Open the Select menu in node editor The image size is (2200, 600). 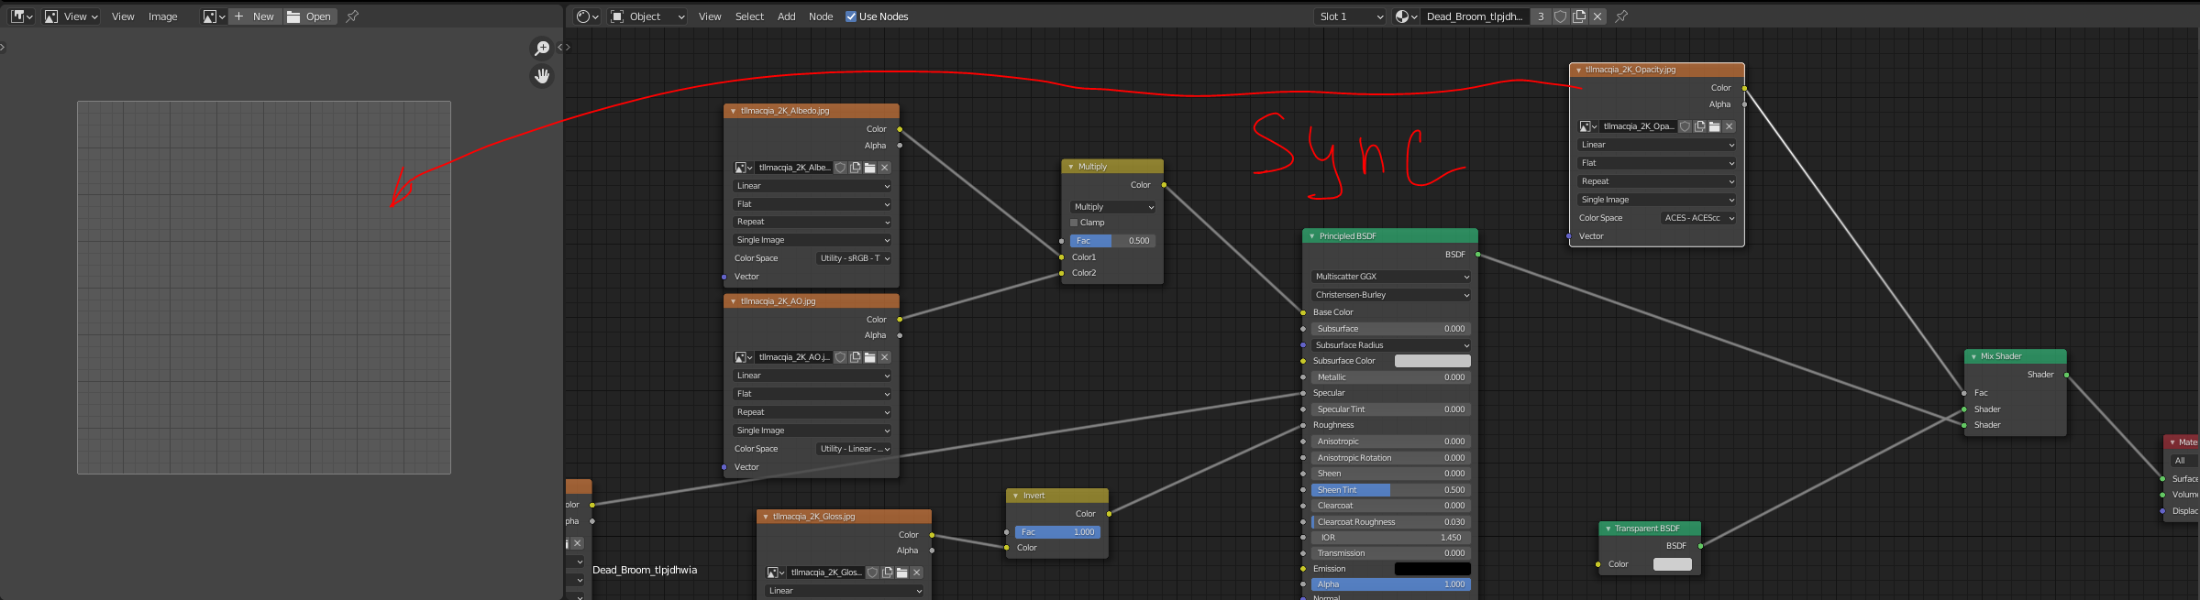pos(749,16)
